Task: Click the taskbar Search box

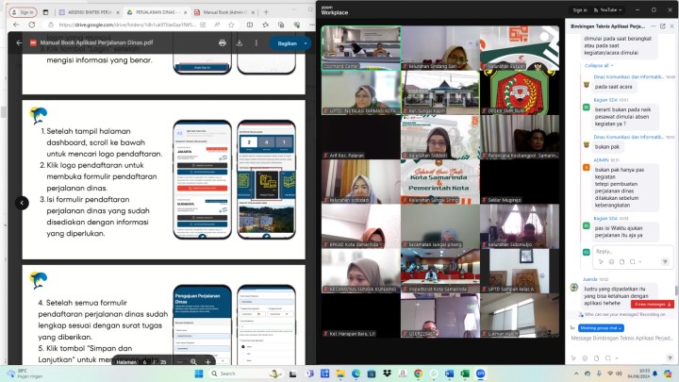Action: (x=246, y=374)
